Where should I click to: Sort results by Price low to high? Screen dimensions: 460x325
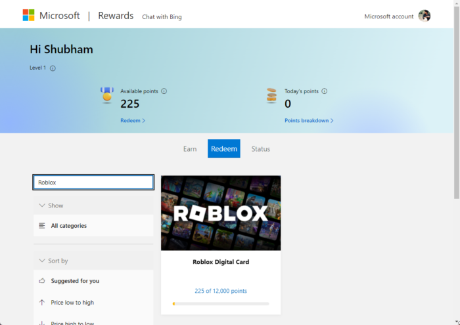click(72, 303)
